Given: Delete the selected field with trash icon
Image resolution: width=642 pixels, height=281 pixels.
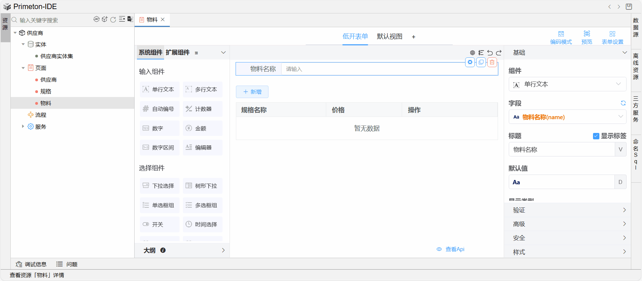Looking at the screenshot, I should click(x=492, y=62).
